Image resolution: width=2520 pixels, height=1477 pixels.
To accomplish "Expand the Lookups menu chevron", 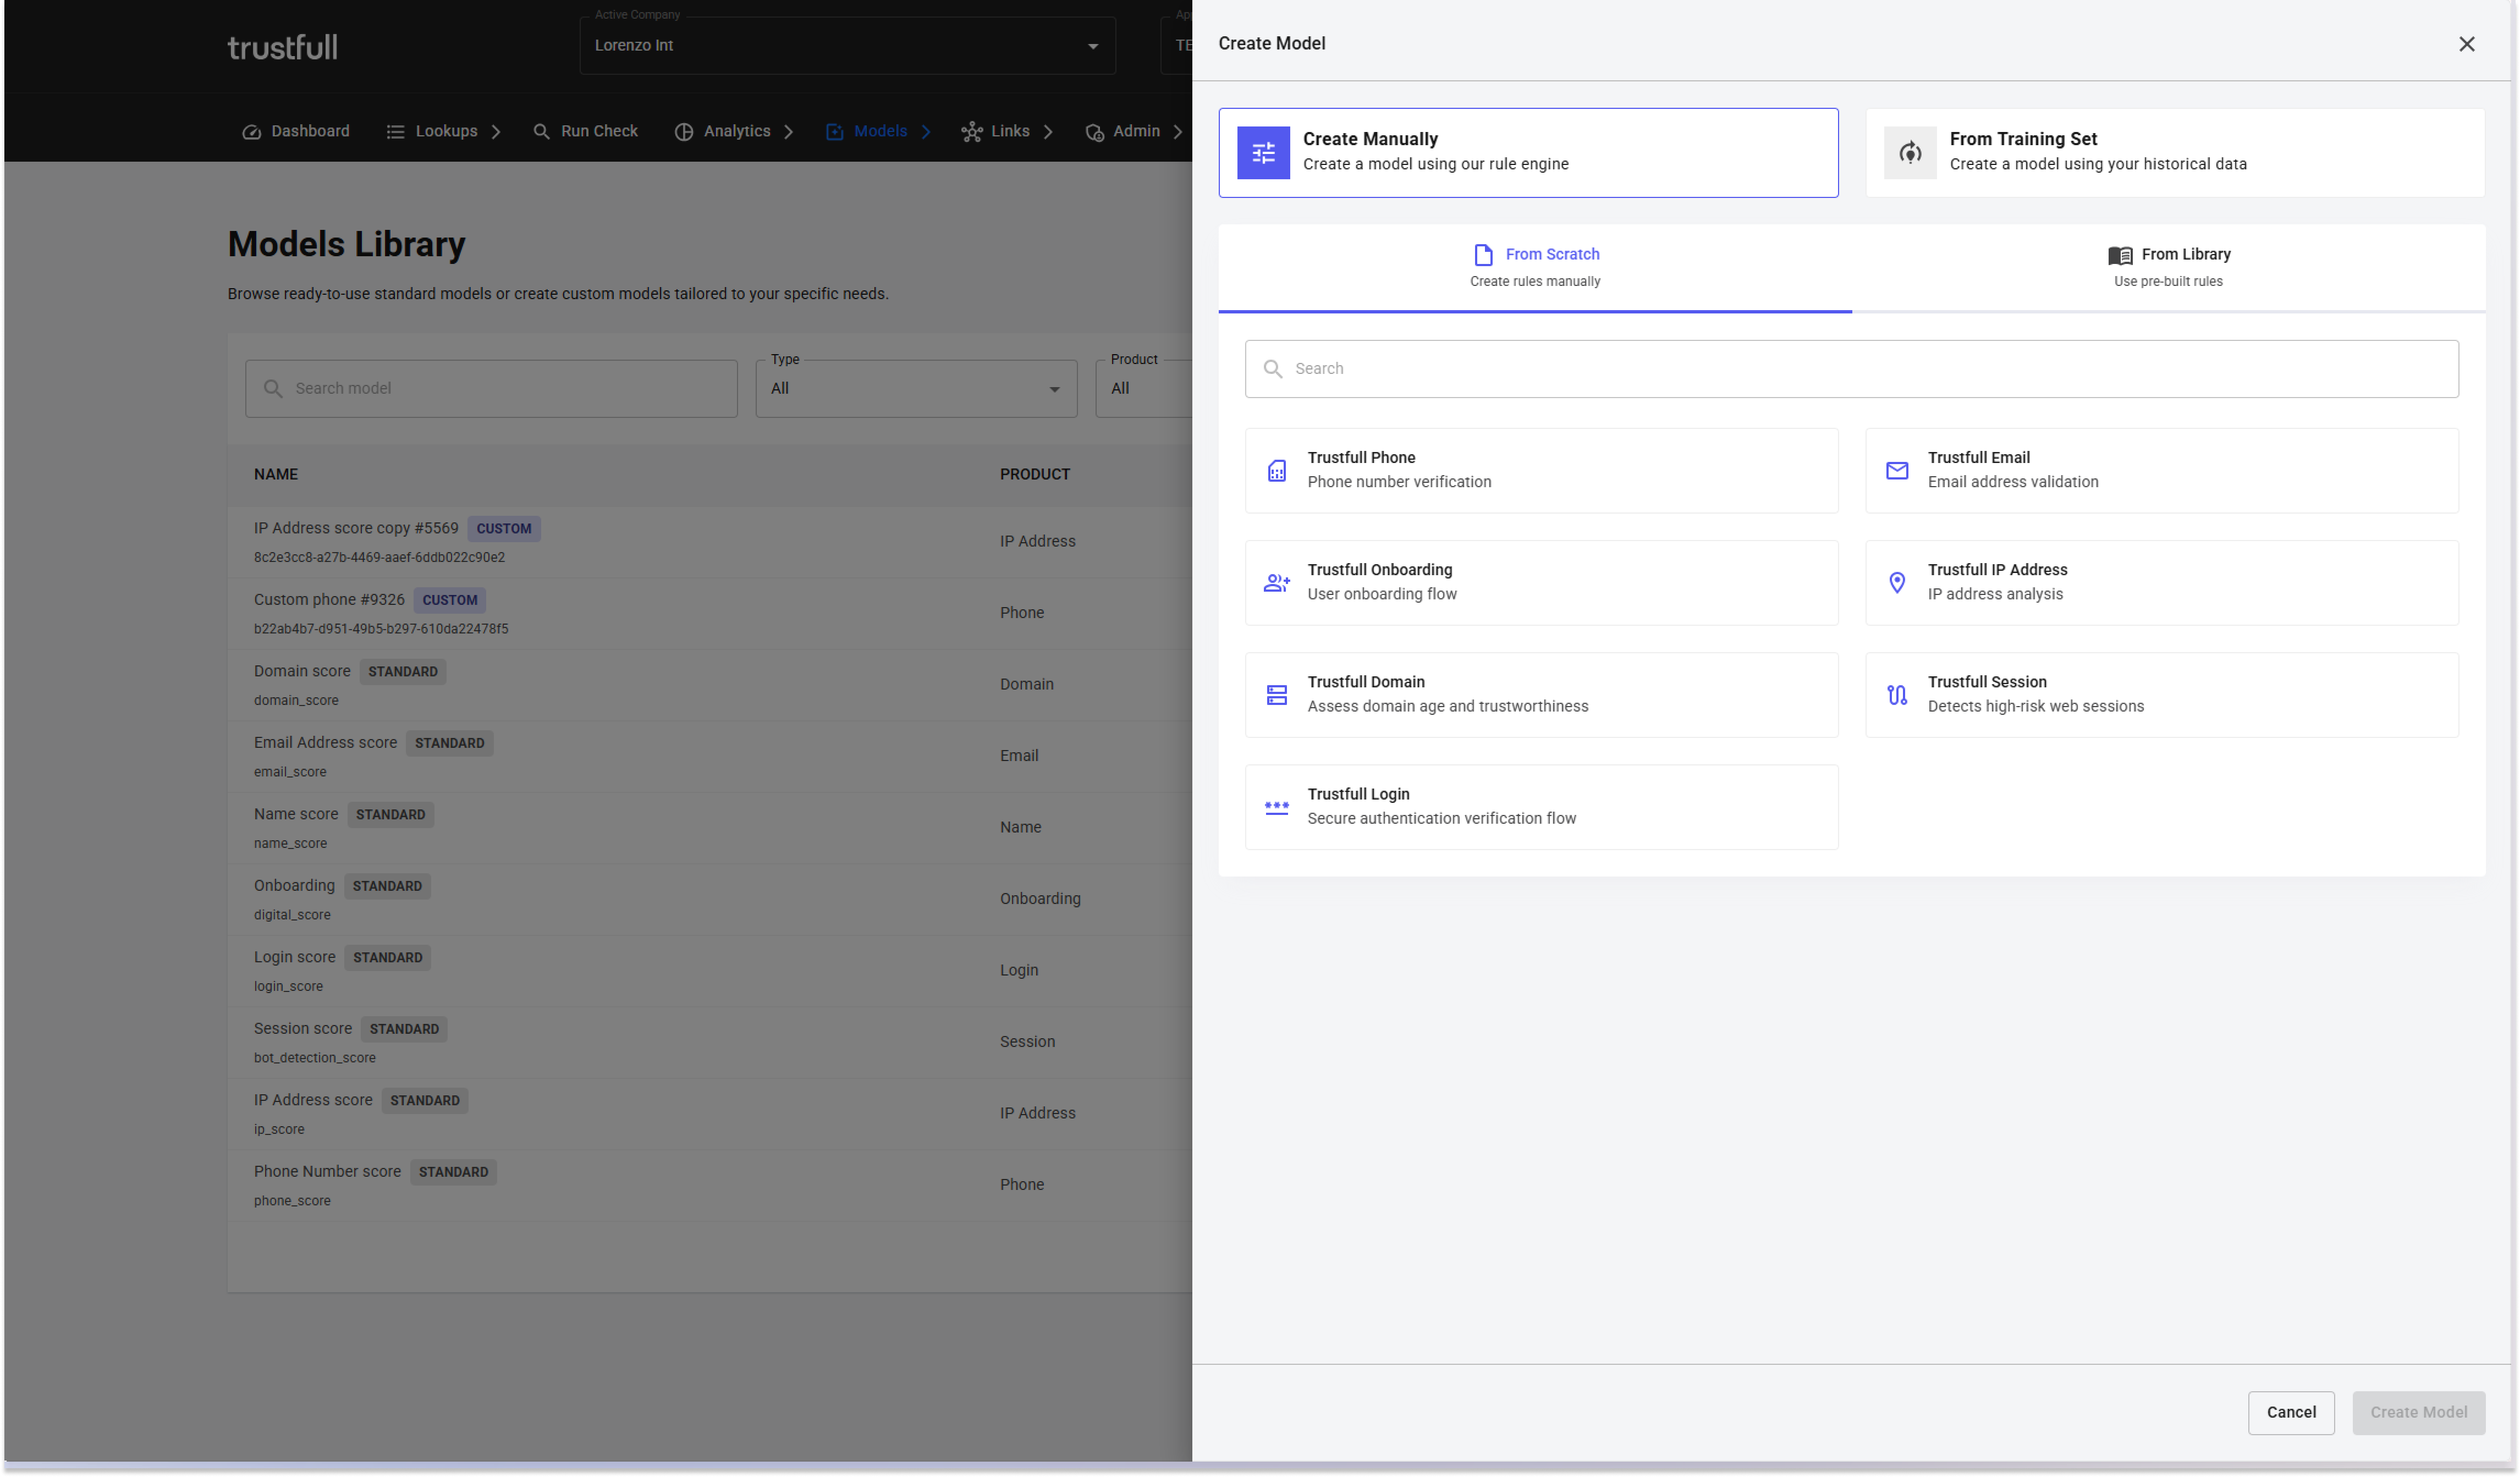I will (x=496, y=132).
